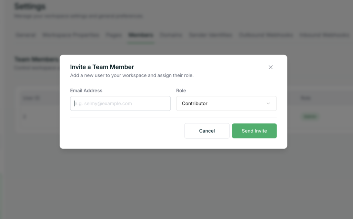
Task: Click the Role label above dropdown
Action: (x=181, y=91)
